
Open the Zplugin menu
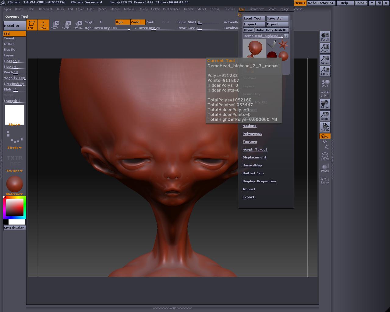[x=285, y=9]
